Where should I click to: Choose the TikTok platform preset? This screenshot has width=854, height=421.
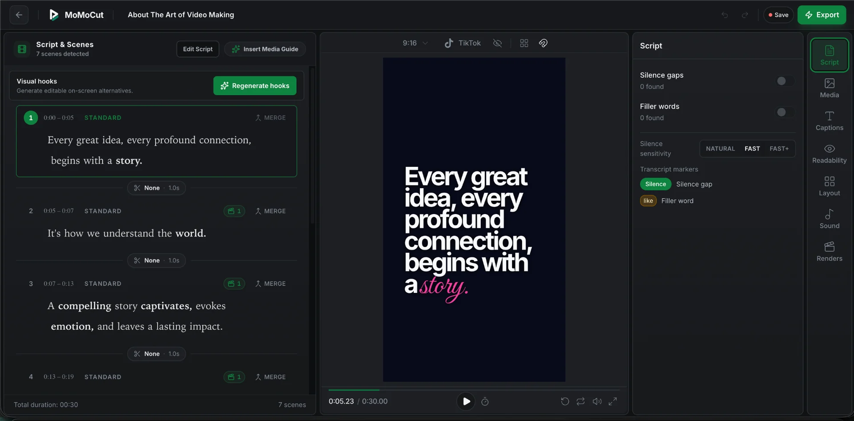463,43
